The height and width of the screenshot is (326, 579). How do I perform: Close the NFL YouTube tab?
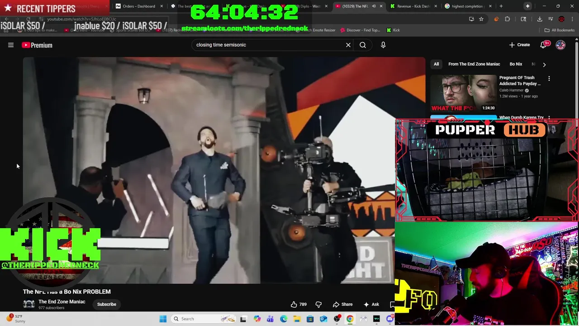[x=381, y=6]
